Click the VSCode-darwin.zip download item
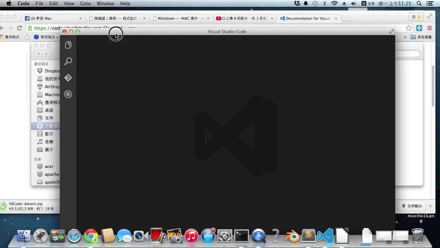The height and width of the screenshot is (248, 440). (x=29, y=206)
